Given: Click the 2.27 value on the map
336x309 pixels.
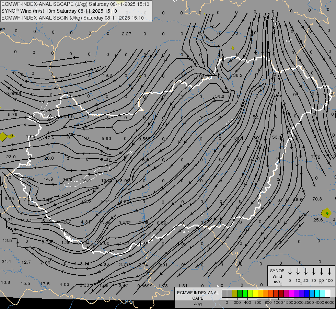Looking at the screenshot, I should (126, 34).
